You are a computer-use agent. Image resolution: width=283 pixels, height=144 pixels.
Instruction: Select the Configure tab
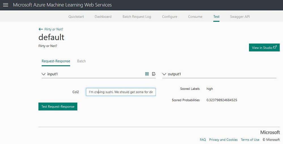170,17
